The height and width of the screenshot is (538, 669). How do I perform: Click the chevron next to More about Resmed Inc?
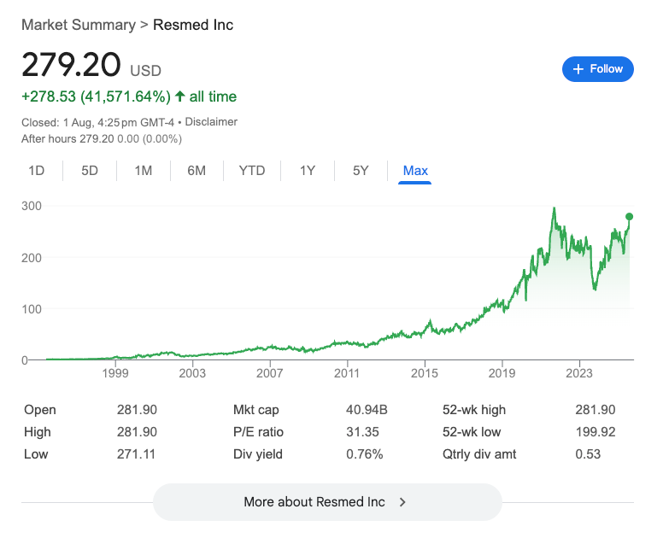pyautogui.click(x=402, y=502)
